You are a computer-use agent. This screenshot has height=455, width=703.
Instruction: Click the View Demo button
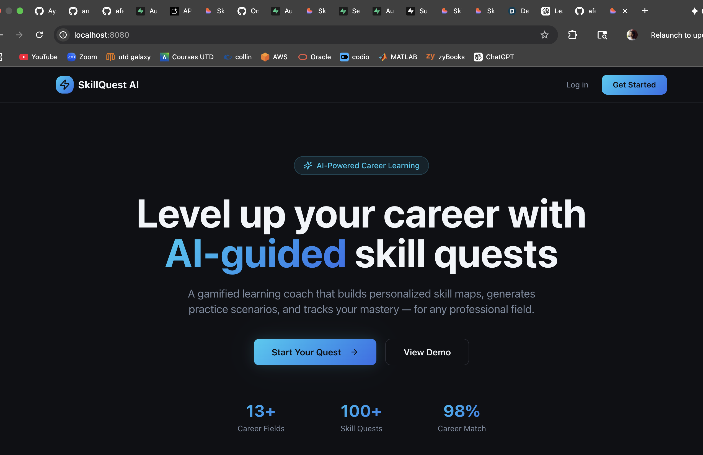(427, 352)
